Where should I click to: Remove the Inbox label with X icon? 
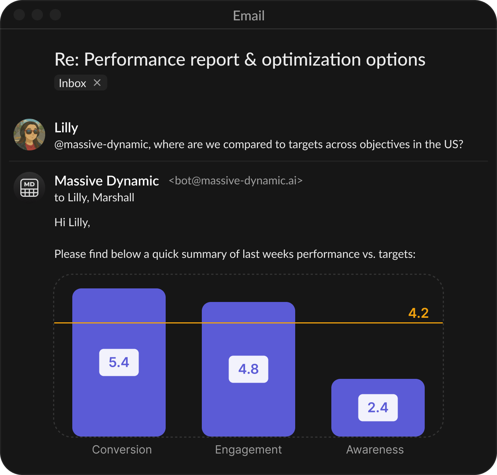97,83
